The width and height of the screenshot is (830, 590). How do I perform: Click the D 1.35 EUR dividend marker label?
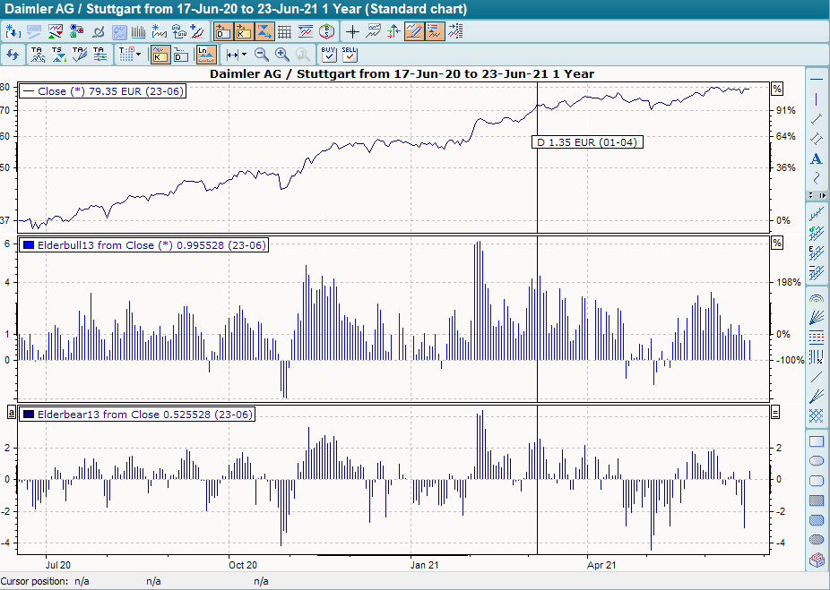pyautogui.click(x=587, y=141)
